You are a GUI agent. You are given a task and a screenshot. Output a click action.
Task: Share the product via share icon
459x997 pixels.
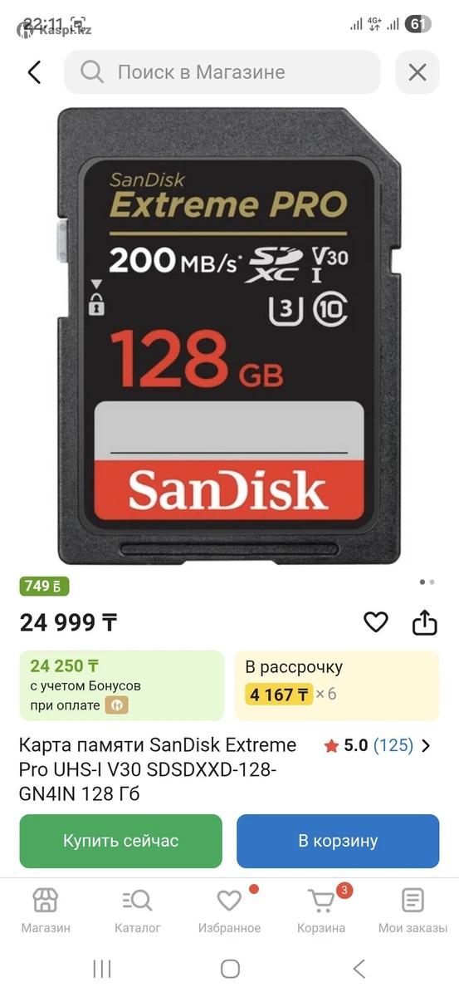(424, 621)
